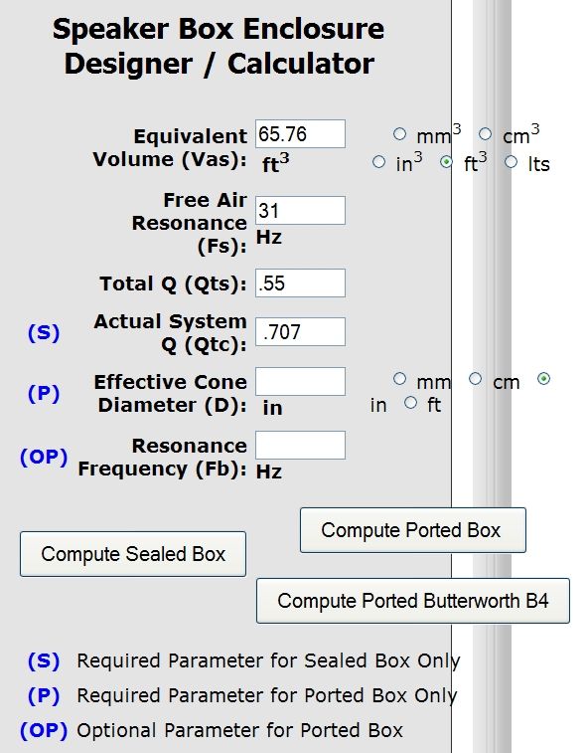
Task: Select the mm³ volume unit radio button
Action: point(399,134)
